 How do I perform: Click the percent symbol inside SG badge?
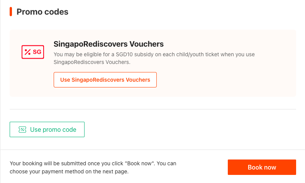[x=27, y=52]
